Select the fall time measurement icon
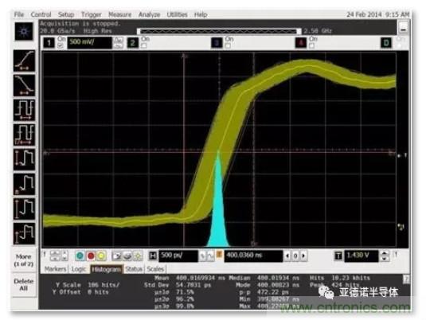Viewport: 426px width, 320px height. [24, 85]
